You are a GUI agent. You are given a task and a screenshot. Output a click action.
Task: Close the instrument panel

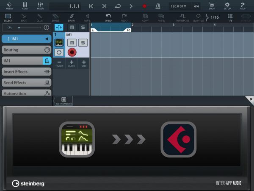251,99
